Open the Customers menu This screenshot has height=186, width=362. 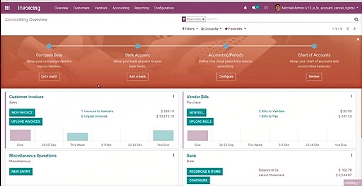81,8
